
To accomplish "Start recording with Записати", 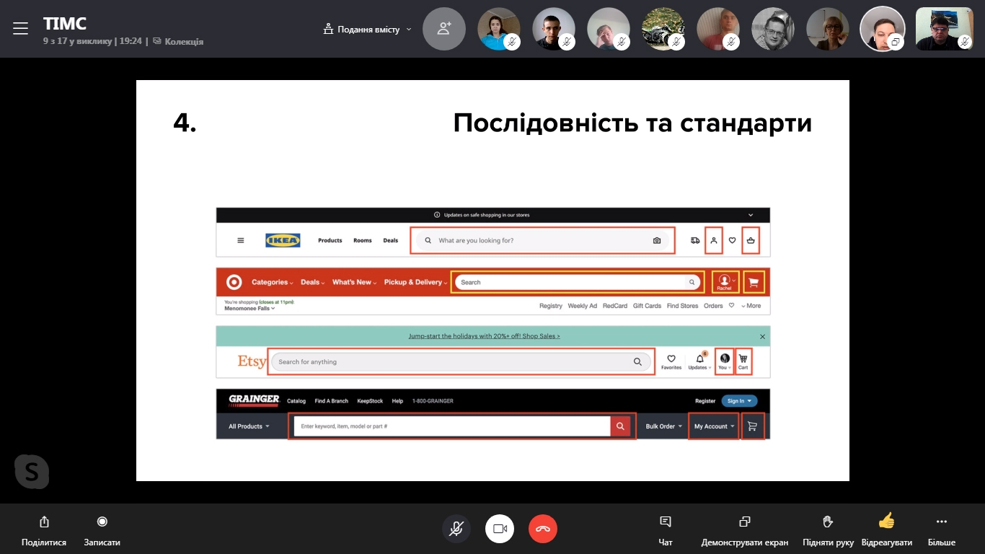I will coord(102,529).
